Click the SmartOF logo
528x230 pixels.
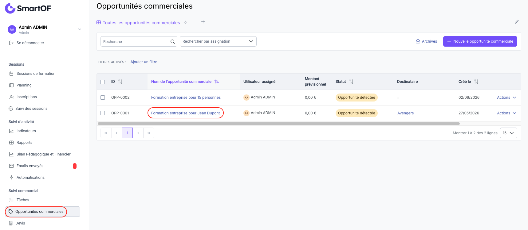point(28,8)
